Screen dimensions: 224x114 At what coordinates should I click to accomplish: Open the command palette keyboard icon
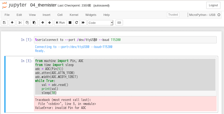(119, 22)
